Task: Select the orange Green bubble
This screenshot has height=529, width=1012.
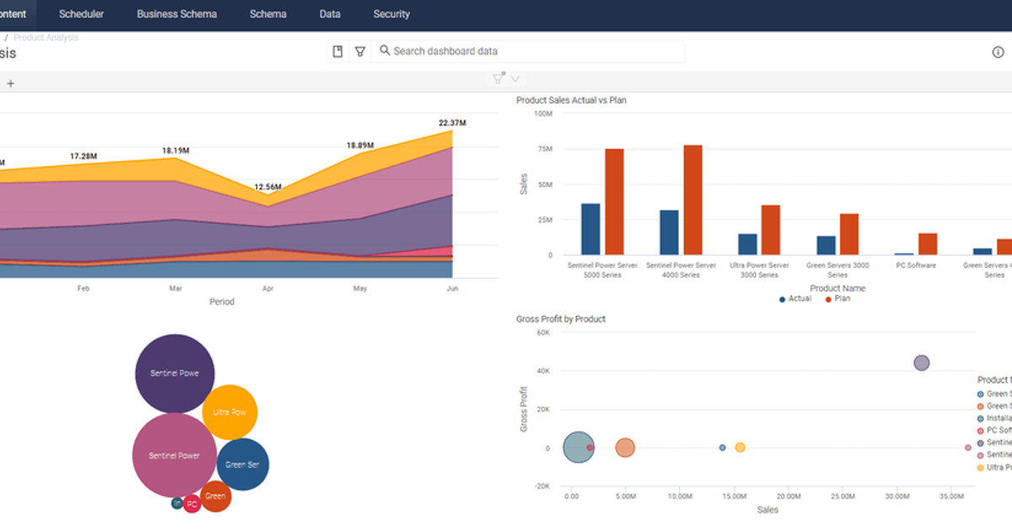Action: click(215, 496)
